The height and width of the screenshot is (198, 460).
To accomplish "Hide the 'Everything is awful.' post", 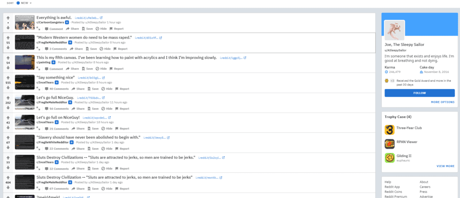I will tap(101, 28).
